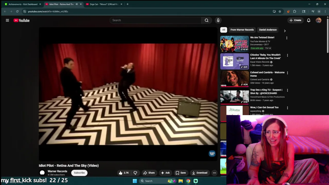329x185 pixels.
Task: Click the Ask button
Action: [x=165, y=173]
